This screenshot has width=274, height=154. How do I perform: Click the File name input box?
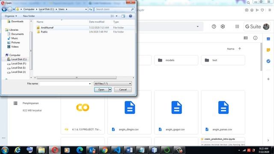(64, 84)
